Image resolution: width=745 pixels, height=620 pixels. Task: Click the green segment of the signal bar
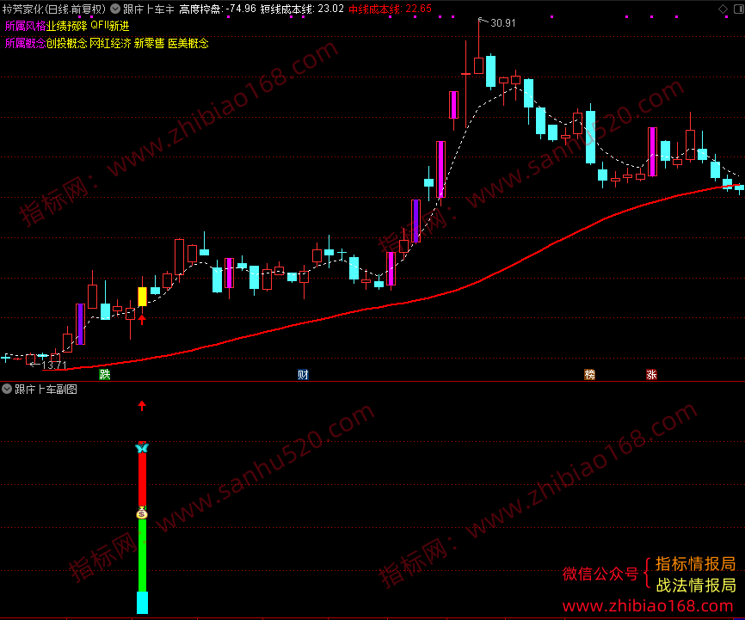tap(142, 556)
